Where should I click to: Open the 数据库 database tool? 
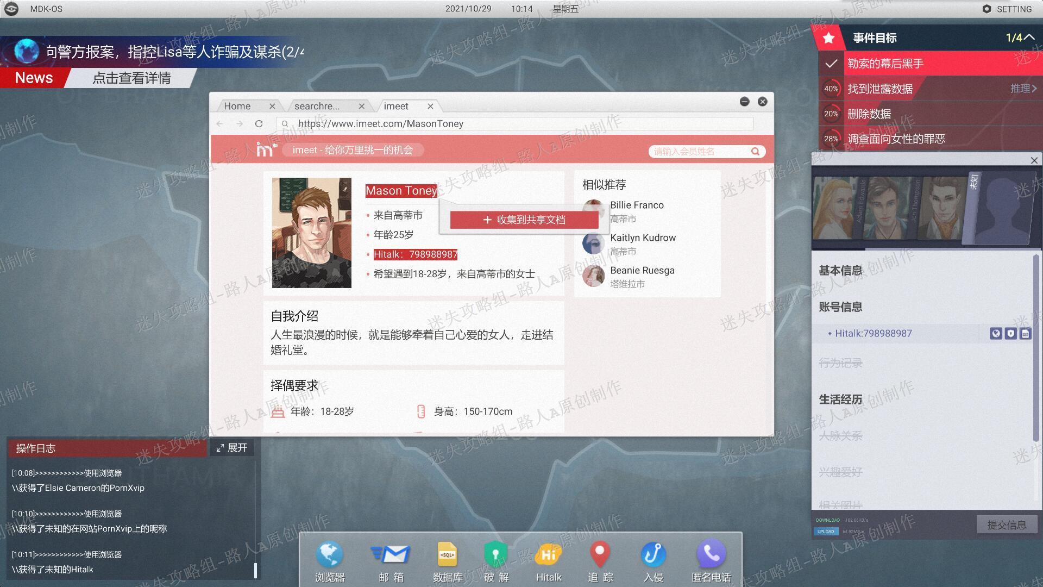(x=447, y=561)
